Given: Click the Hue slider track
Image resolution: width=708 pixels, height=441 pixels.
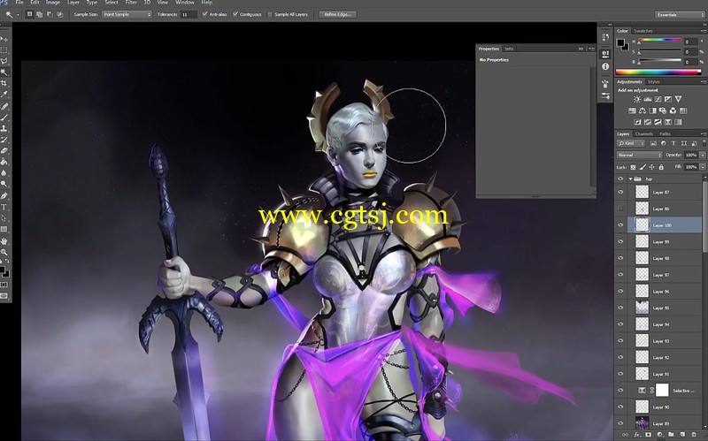Looking at the screenshot, I should tap(659, 40).
